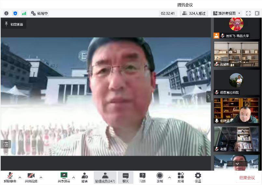Toggle 锁定画面 pin view

pos(14,24)
